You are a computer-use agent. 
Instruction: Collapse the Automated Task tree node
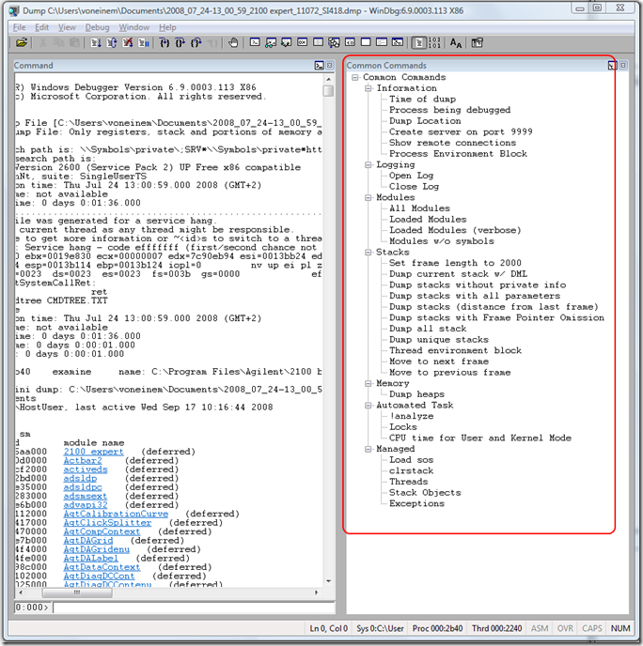(368, 406)
